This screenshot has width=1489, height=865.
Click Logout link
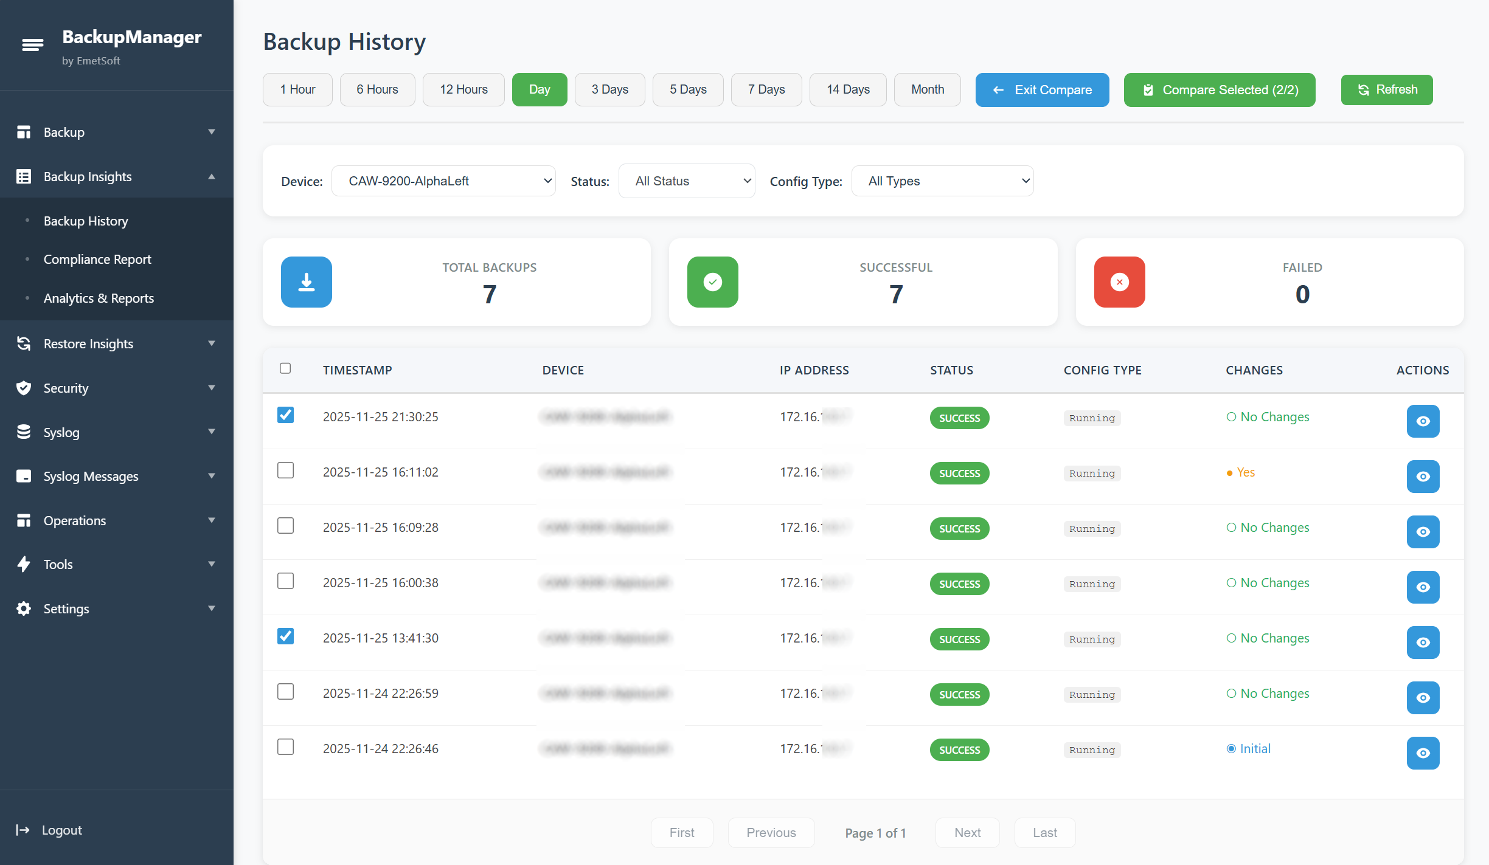tap(61, 830)
